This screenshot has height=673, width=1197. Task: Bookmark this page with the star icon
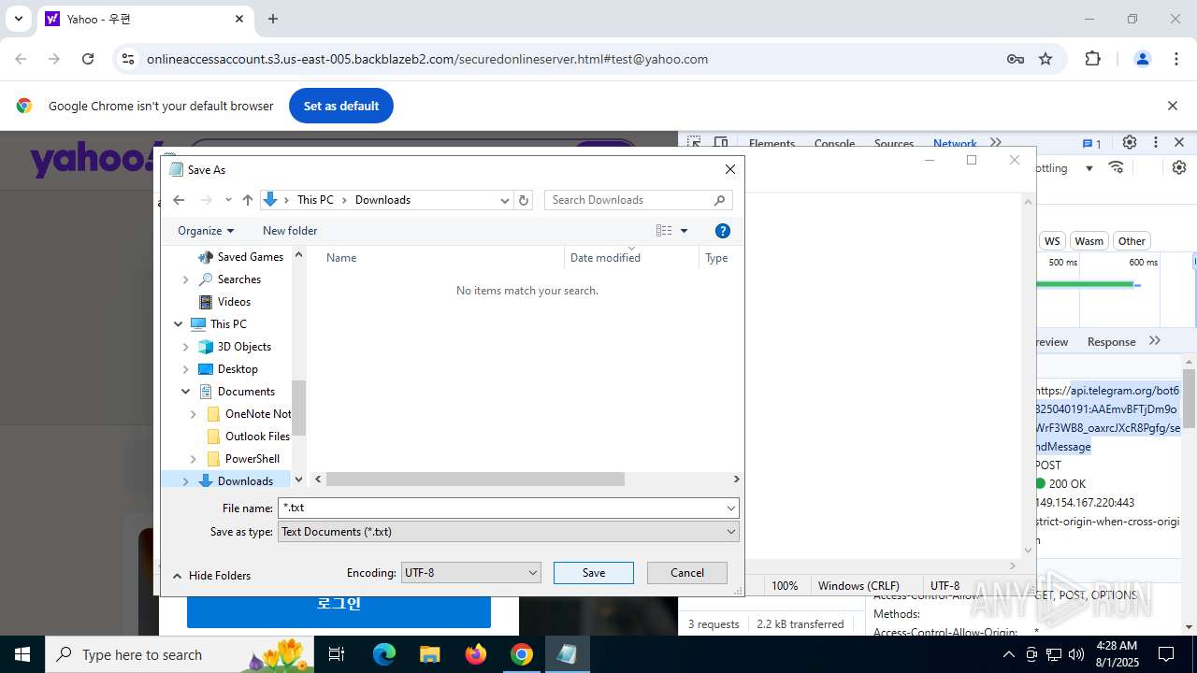(1046, 59)
